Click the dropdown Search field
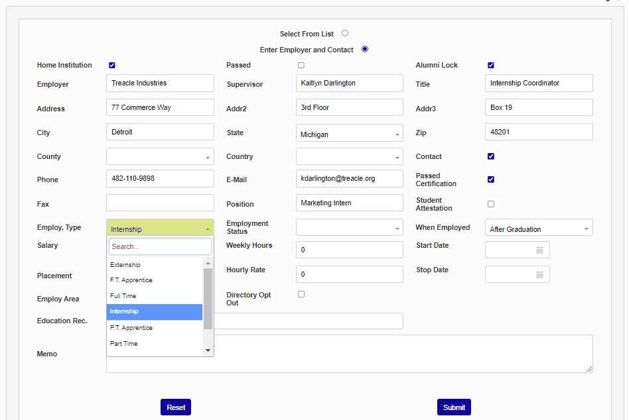629x420 pixels. tap(160, 246)
